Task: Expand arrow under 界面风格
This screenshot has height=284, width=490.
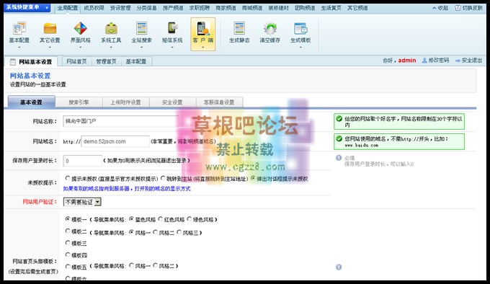Action: 80,47
